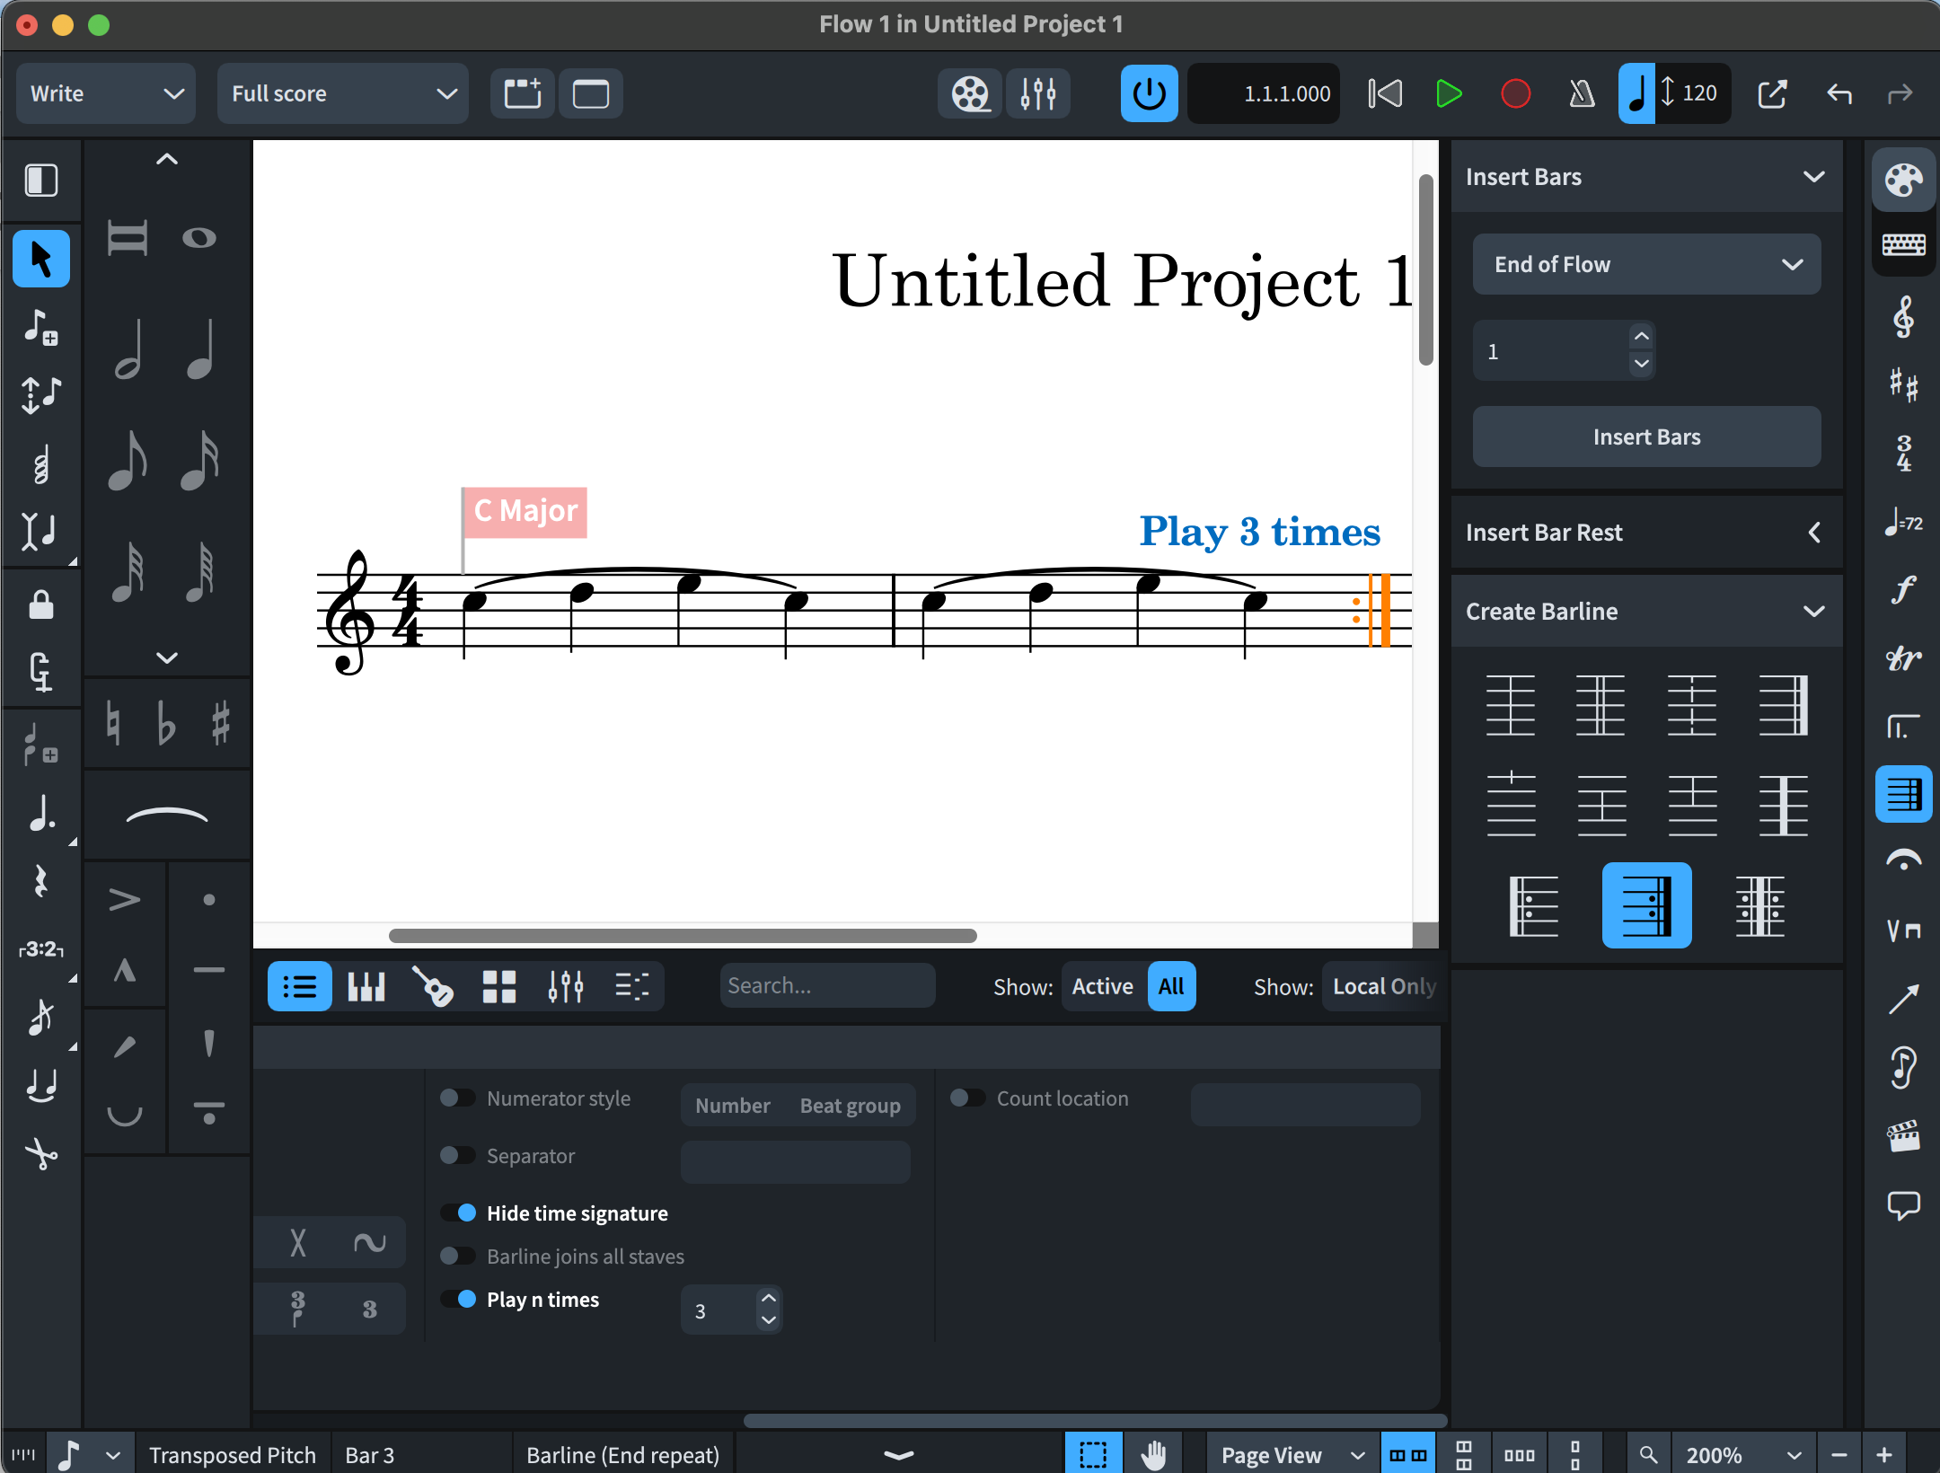Open the Dynamics panel icon
Viewport: 1940px width, 1473px height.
(1903, 590)
